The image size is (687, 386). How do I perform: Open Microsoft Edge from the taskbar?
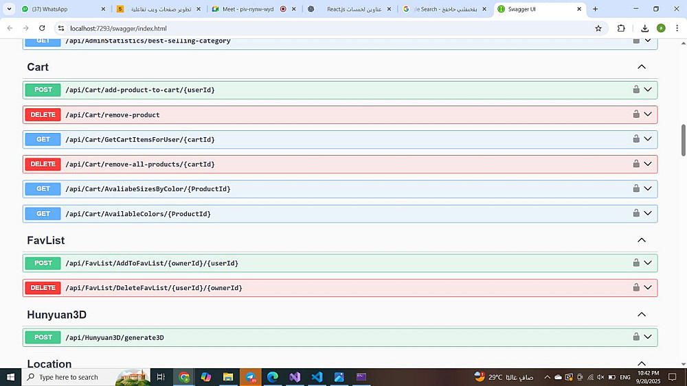(x=273, y=377)
